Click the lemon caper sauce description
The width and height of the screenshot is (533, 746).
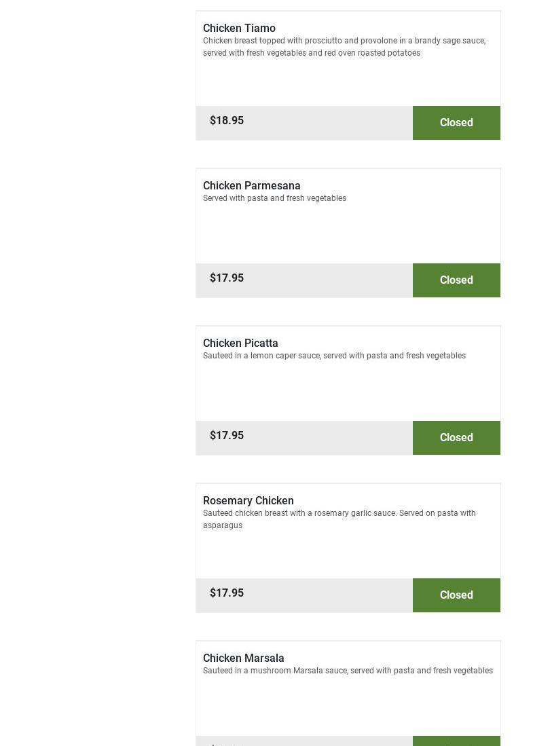(334, 356)
